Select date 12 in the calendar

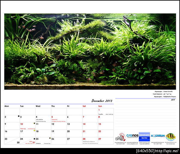53,124
